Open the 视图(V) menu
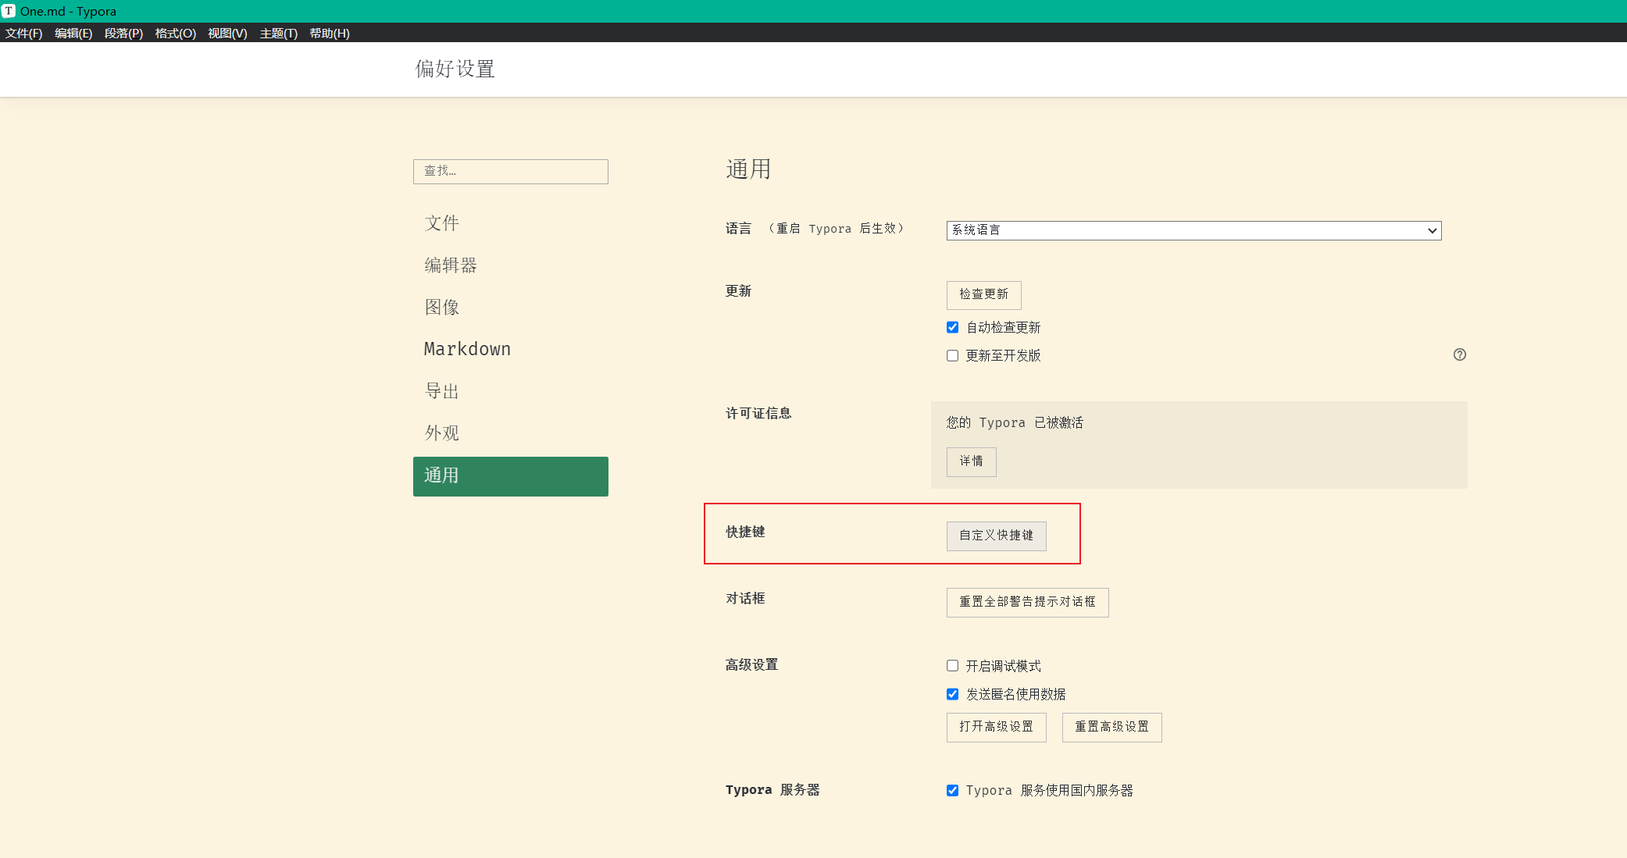This screenshot has height=858, width=1627. (227, 33)
